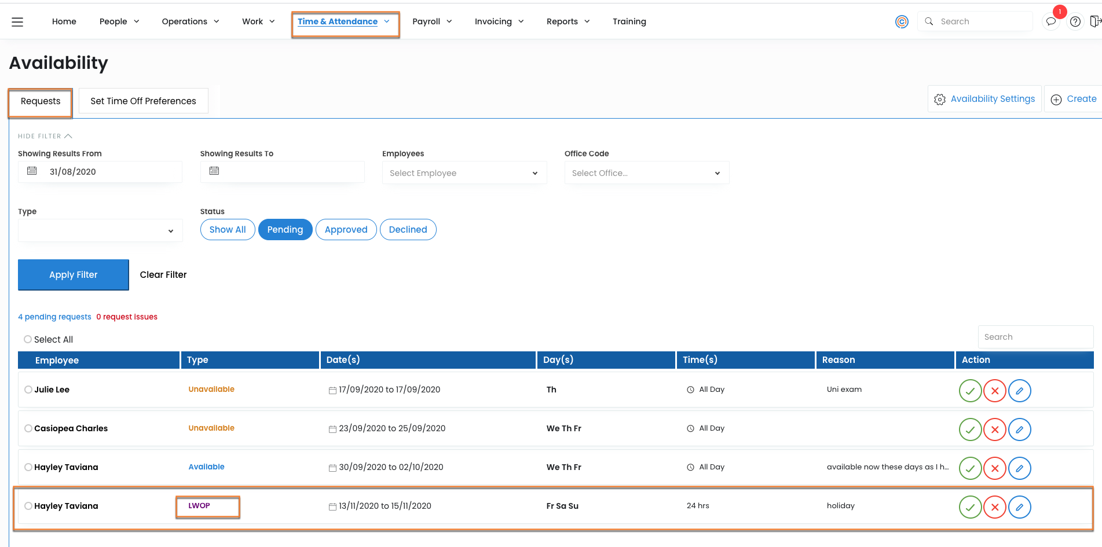Switch to Set Time Off Preferences tab
The width and height of the screenshot is (1102, 547).
tap(143, 101)
